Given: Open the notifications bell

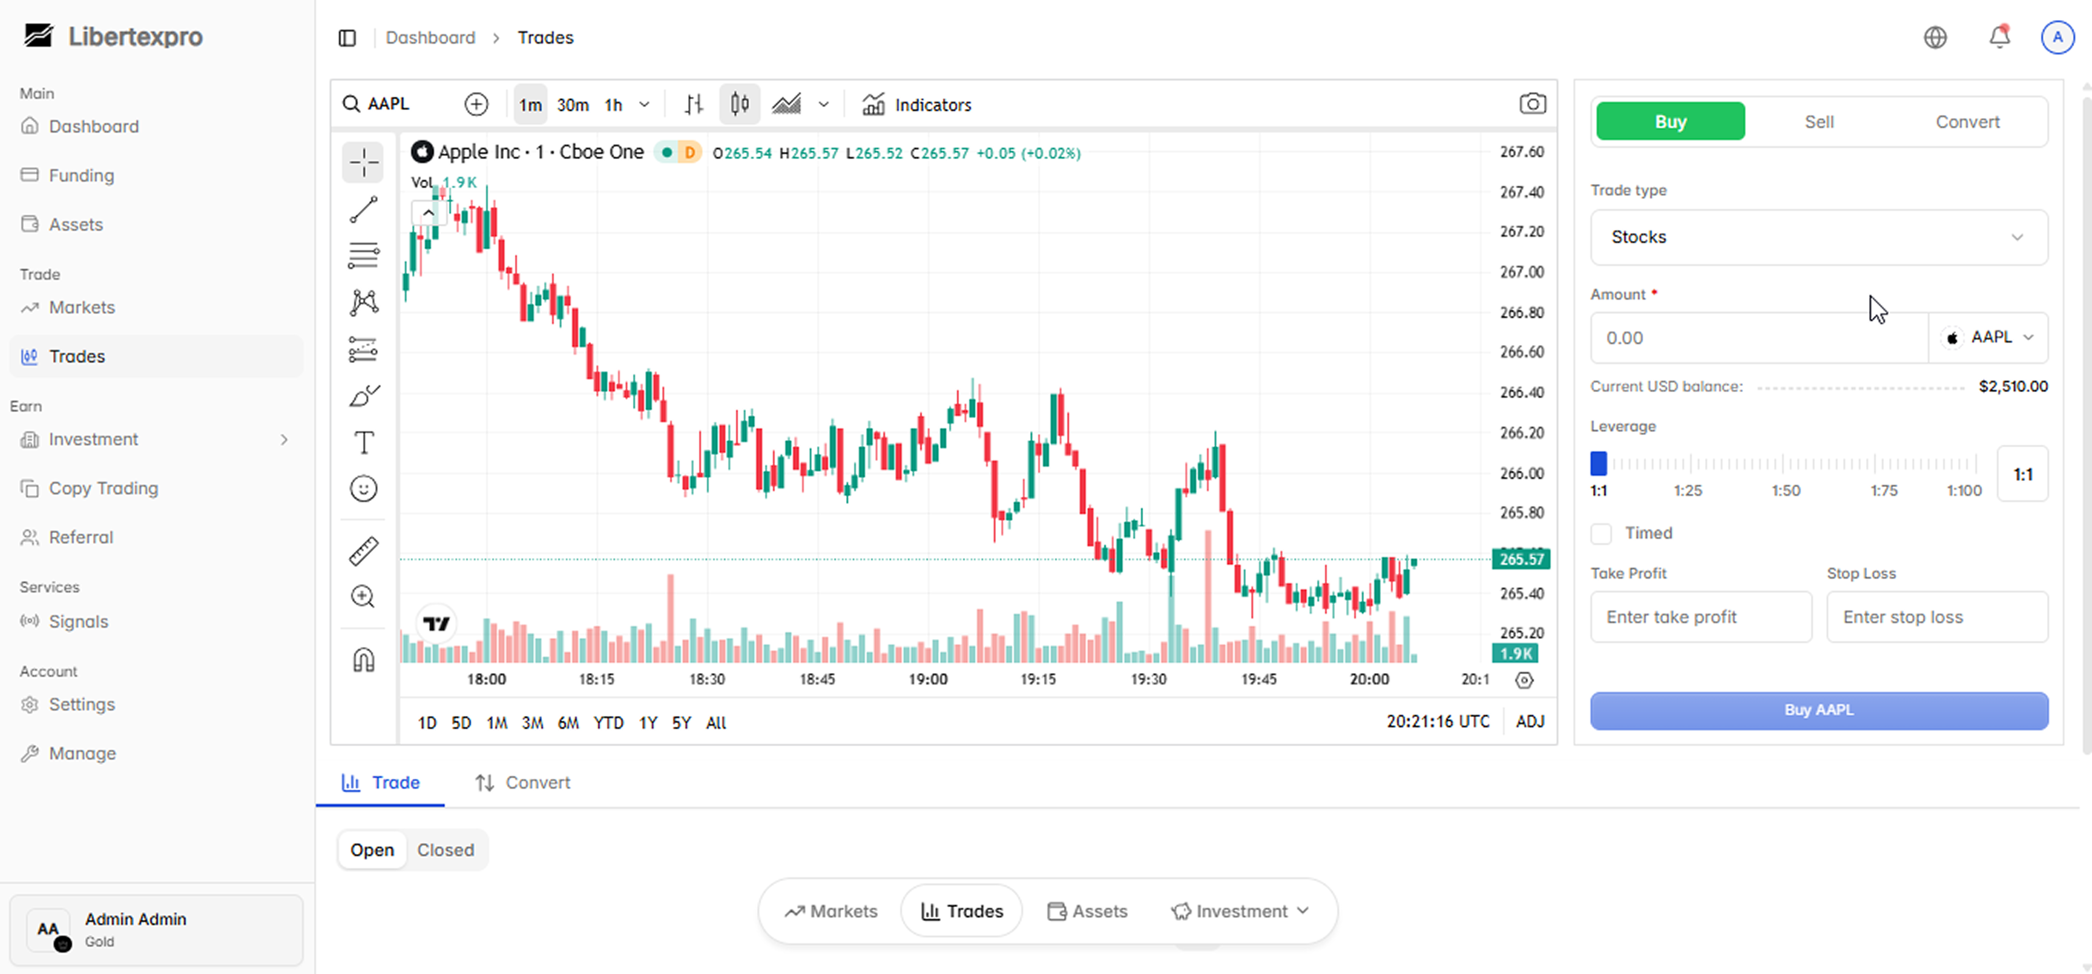Looking at the screenshot, I should tap(1999, 37).
